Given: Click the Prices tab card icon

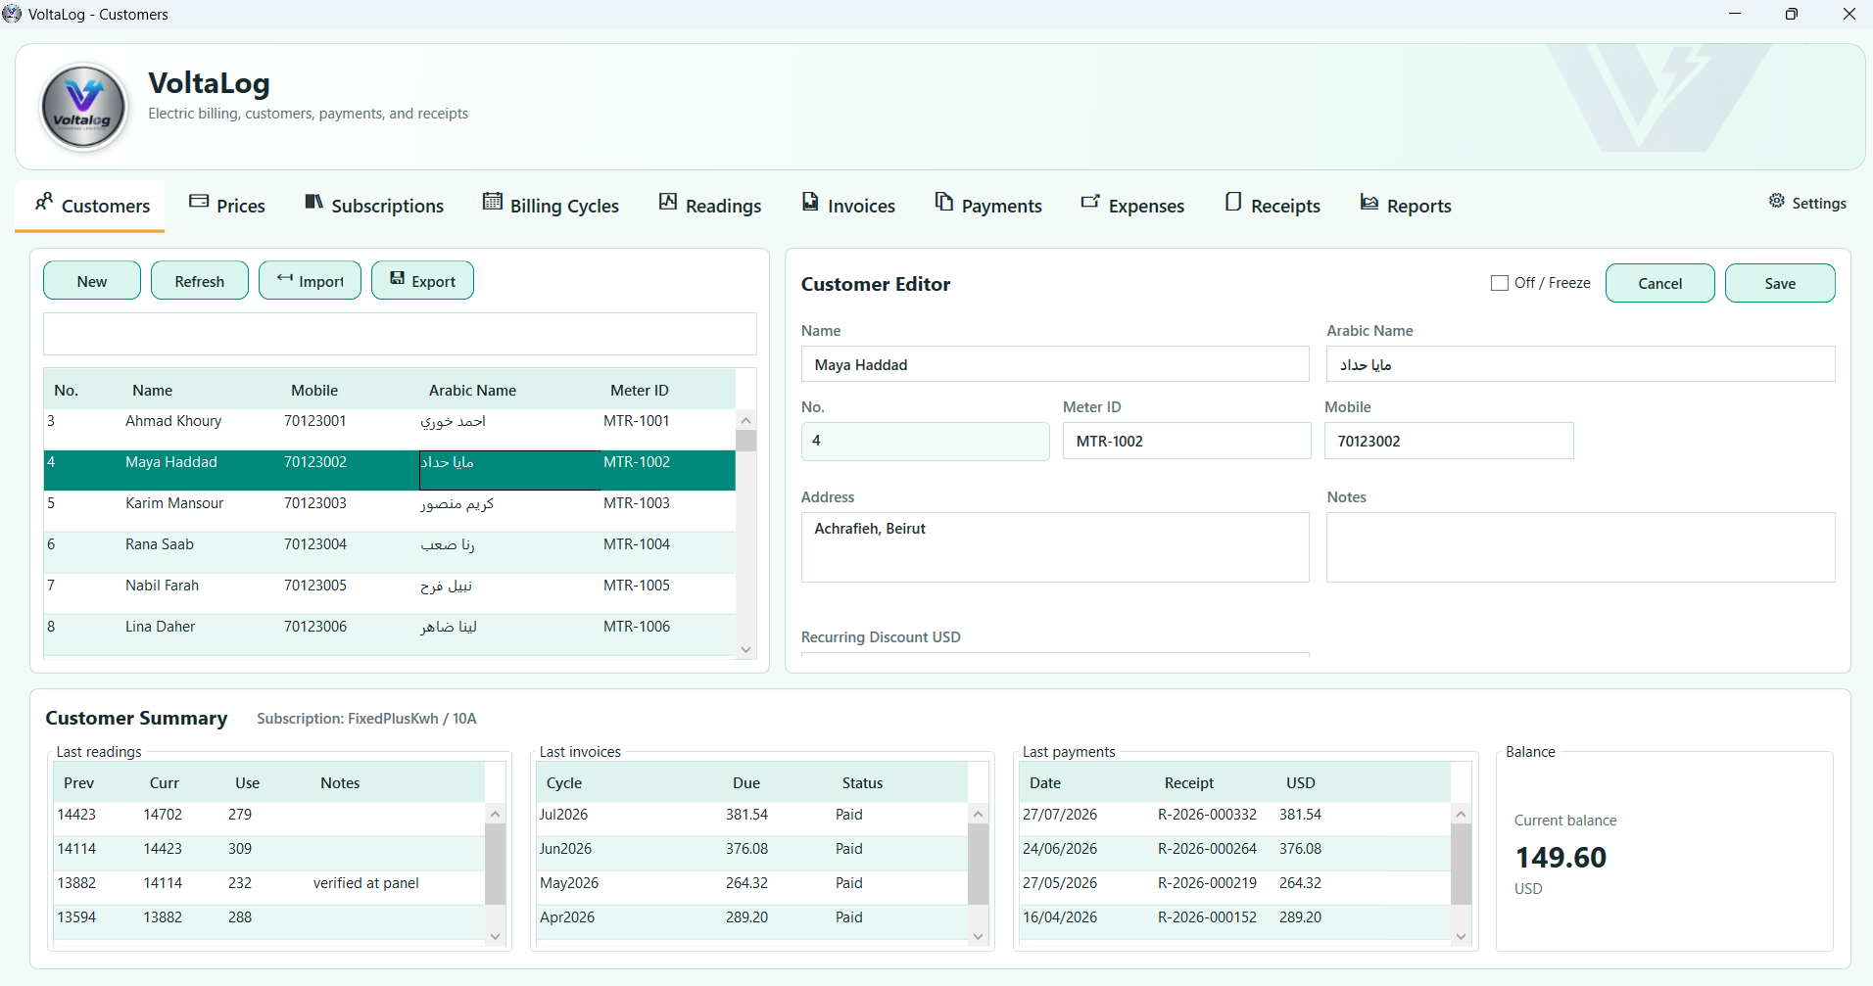Looking at the screenshot, I should click(199, 202).
